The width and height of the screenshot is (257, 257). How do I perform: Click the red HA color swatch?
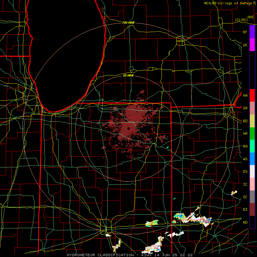tap(252, 95)
